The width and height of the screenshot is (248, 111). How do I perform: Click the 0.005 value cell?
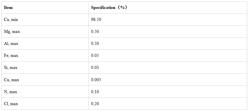point(168,79)
